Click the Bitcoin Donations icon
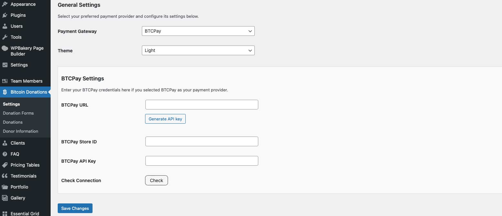The image size is (502, 216). tap(5, 92)
